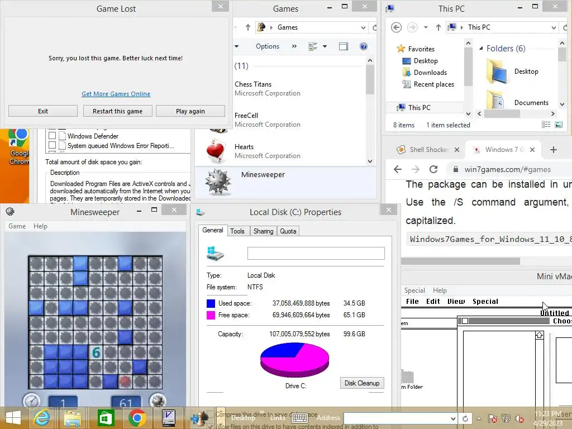Click the Minesweeper tile showing 6
572x429 pixels.
(x=96, y=352)
